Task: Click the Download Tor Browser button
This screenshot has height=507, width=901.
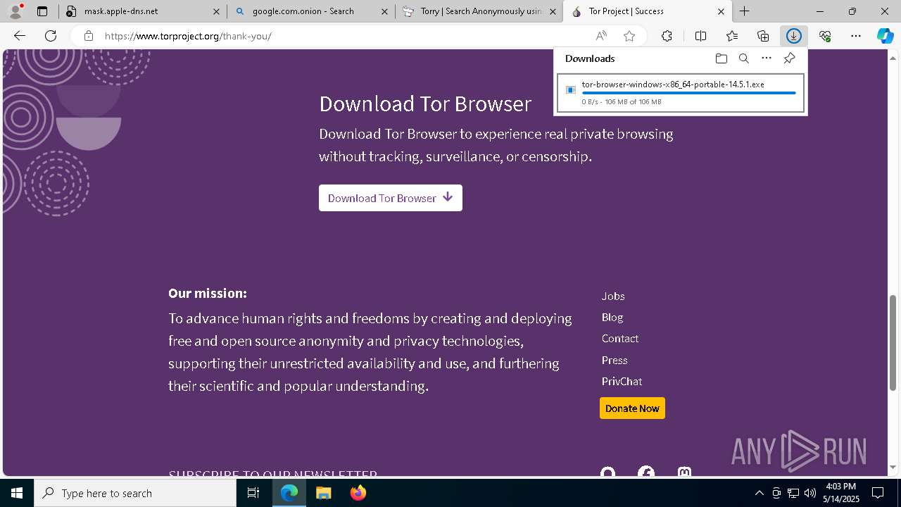Action: [x=391, y=198]
